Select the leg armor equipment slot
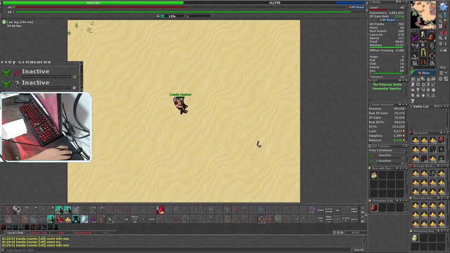This screenshot has height=253, width=450. pyautogui.click(x=423, y=53)
